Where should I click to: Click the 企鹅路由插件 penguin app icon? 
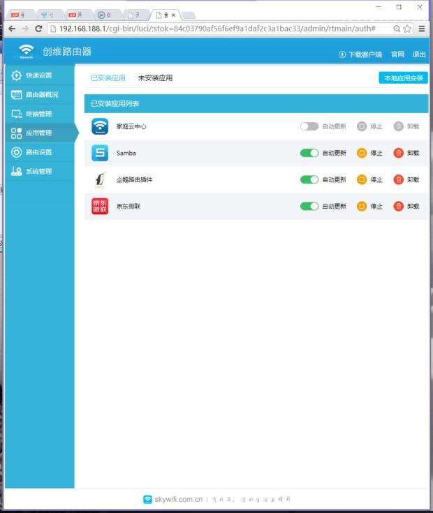[x=100, y=179]
